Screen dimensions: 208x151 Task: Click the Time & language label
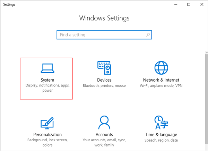161,135
